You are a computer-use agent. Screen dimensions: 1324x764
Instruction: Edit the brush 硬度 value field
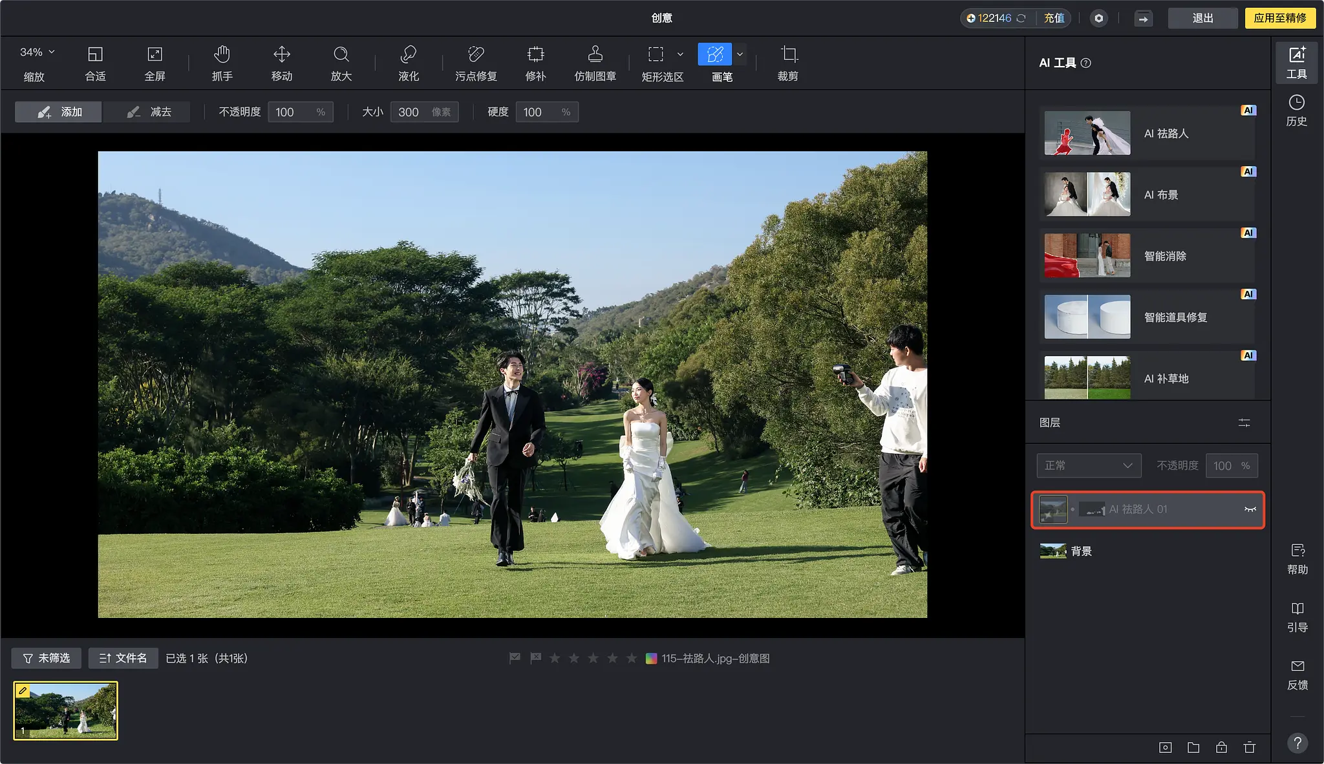tap(547, 112)
